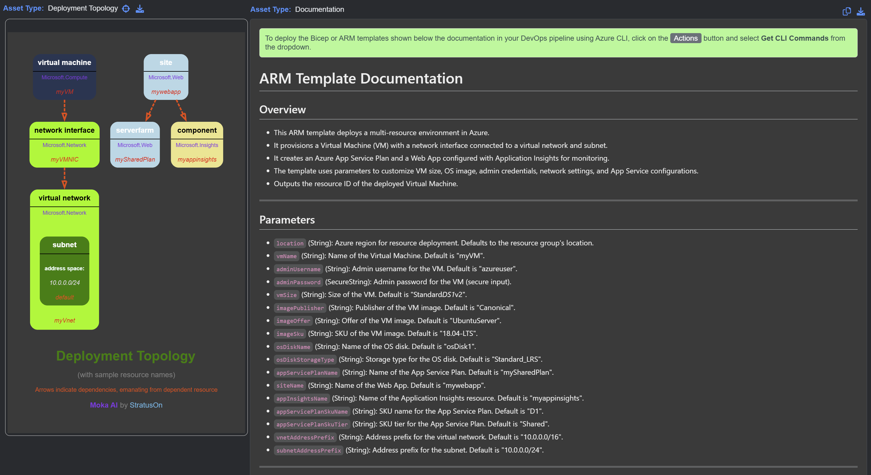The width and height of the screenshot is (871, 475).
Task: Download the ARM Template documentation
Action: 860,11
